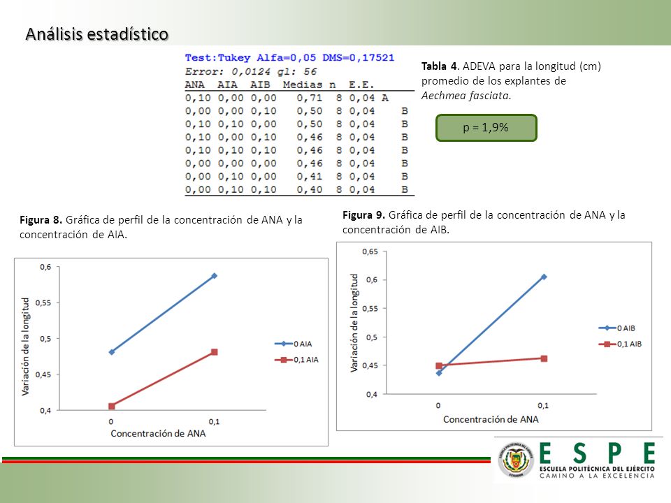Image resolution: width=671 pixels, height=503 pixels.
Task: Click the 'Análisis estadístico' slide title
Action: [96, 34]
